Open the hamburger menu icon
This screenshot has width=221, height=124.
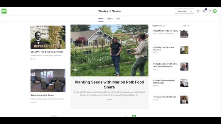(x=210, y=11)
